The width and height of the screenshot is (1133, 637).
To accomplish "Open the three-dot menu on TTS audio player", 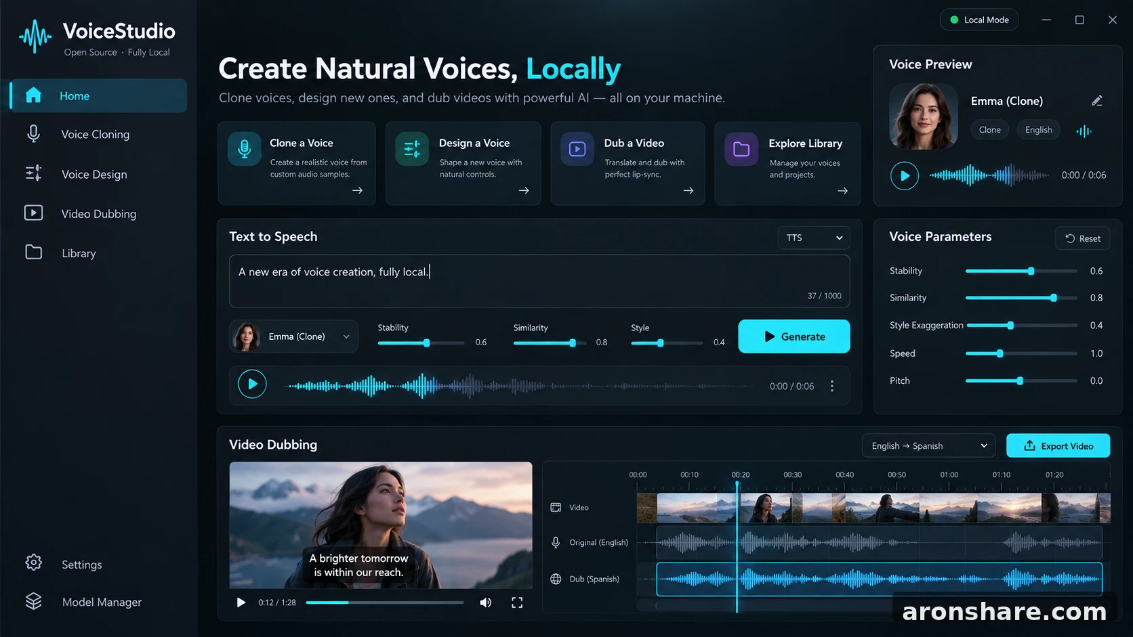I will [832, 386].
